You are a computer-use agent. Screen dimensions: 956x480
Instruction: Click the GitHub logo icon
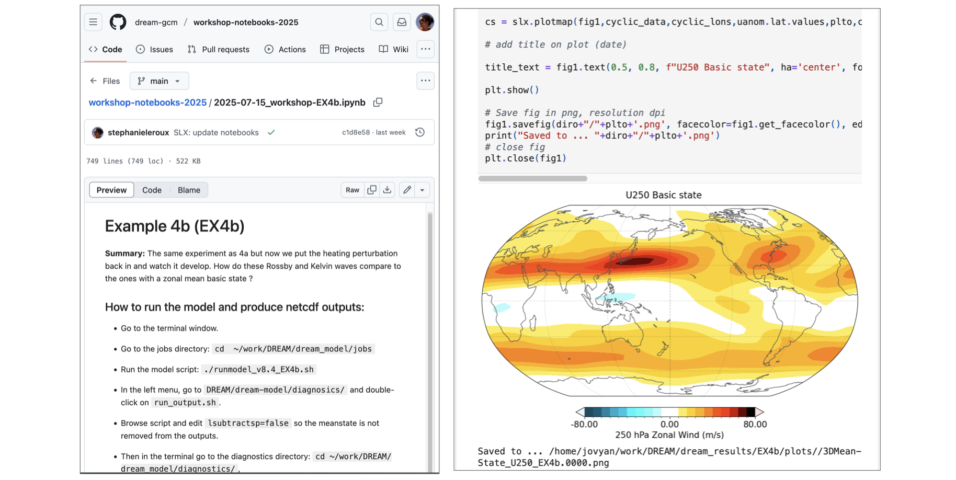click(118, 22)
